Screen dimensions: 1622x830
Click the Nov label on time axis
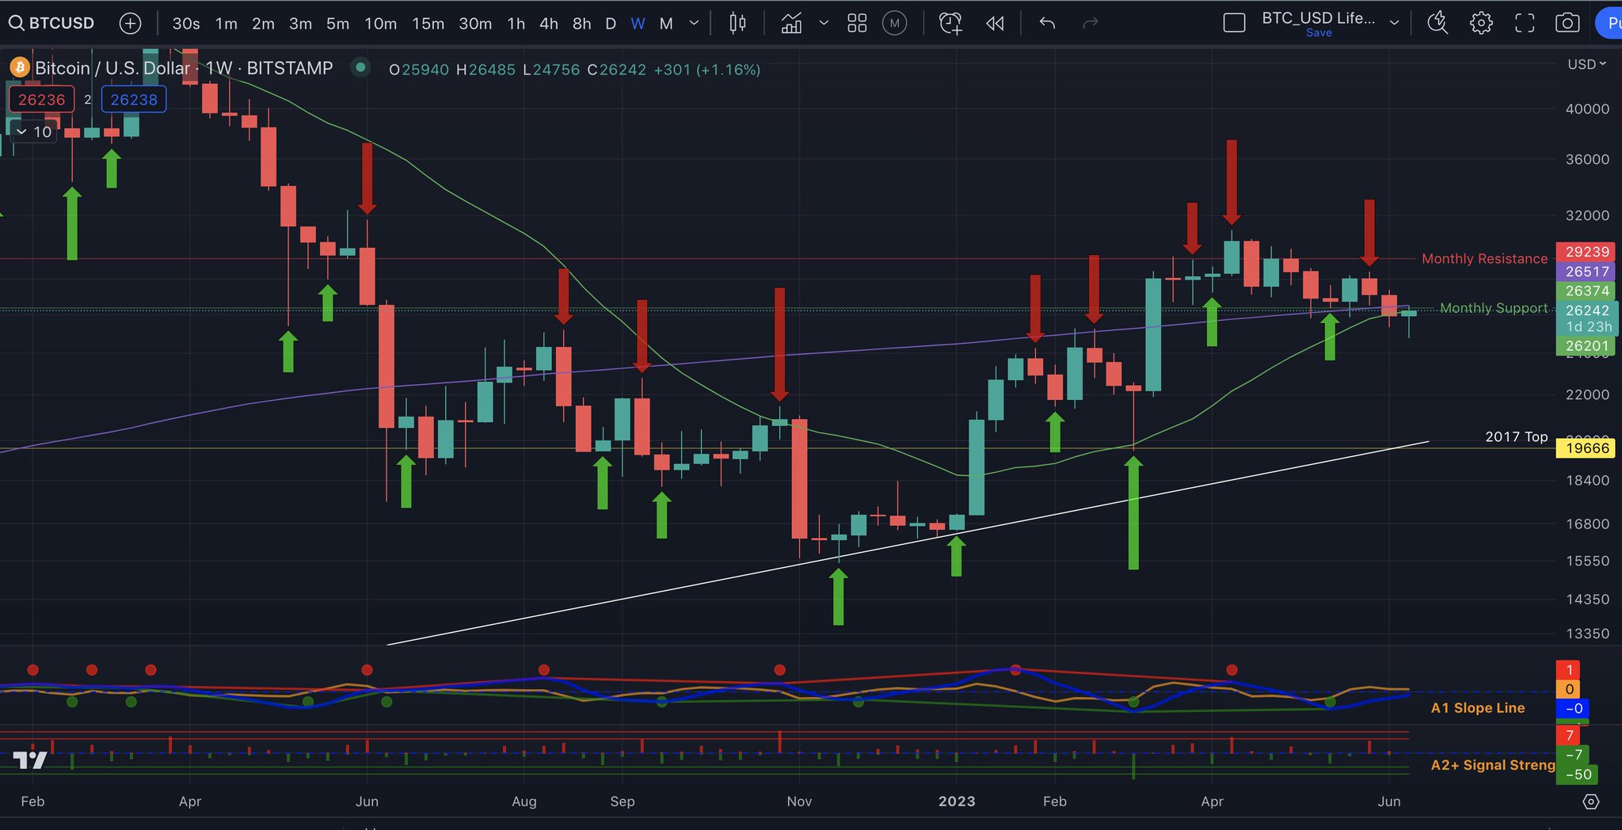799,801
